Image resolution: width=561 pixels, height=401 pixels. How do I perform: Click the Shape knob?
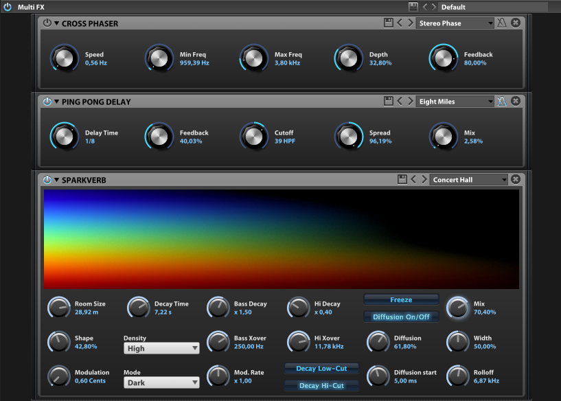pos(59,342)
